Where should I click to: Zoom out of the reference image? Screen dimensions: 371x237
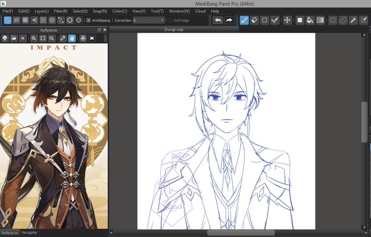(52, 38)
